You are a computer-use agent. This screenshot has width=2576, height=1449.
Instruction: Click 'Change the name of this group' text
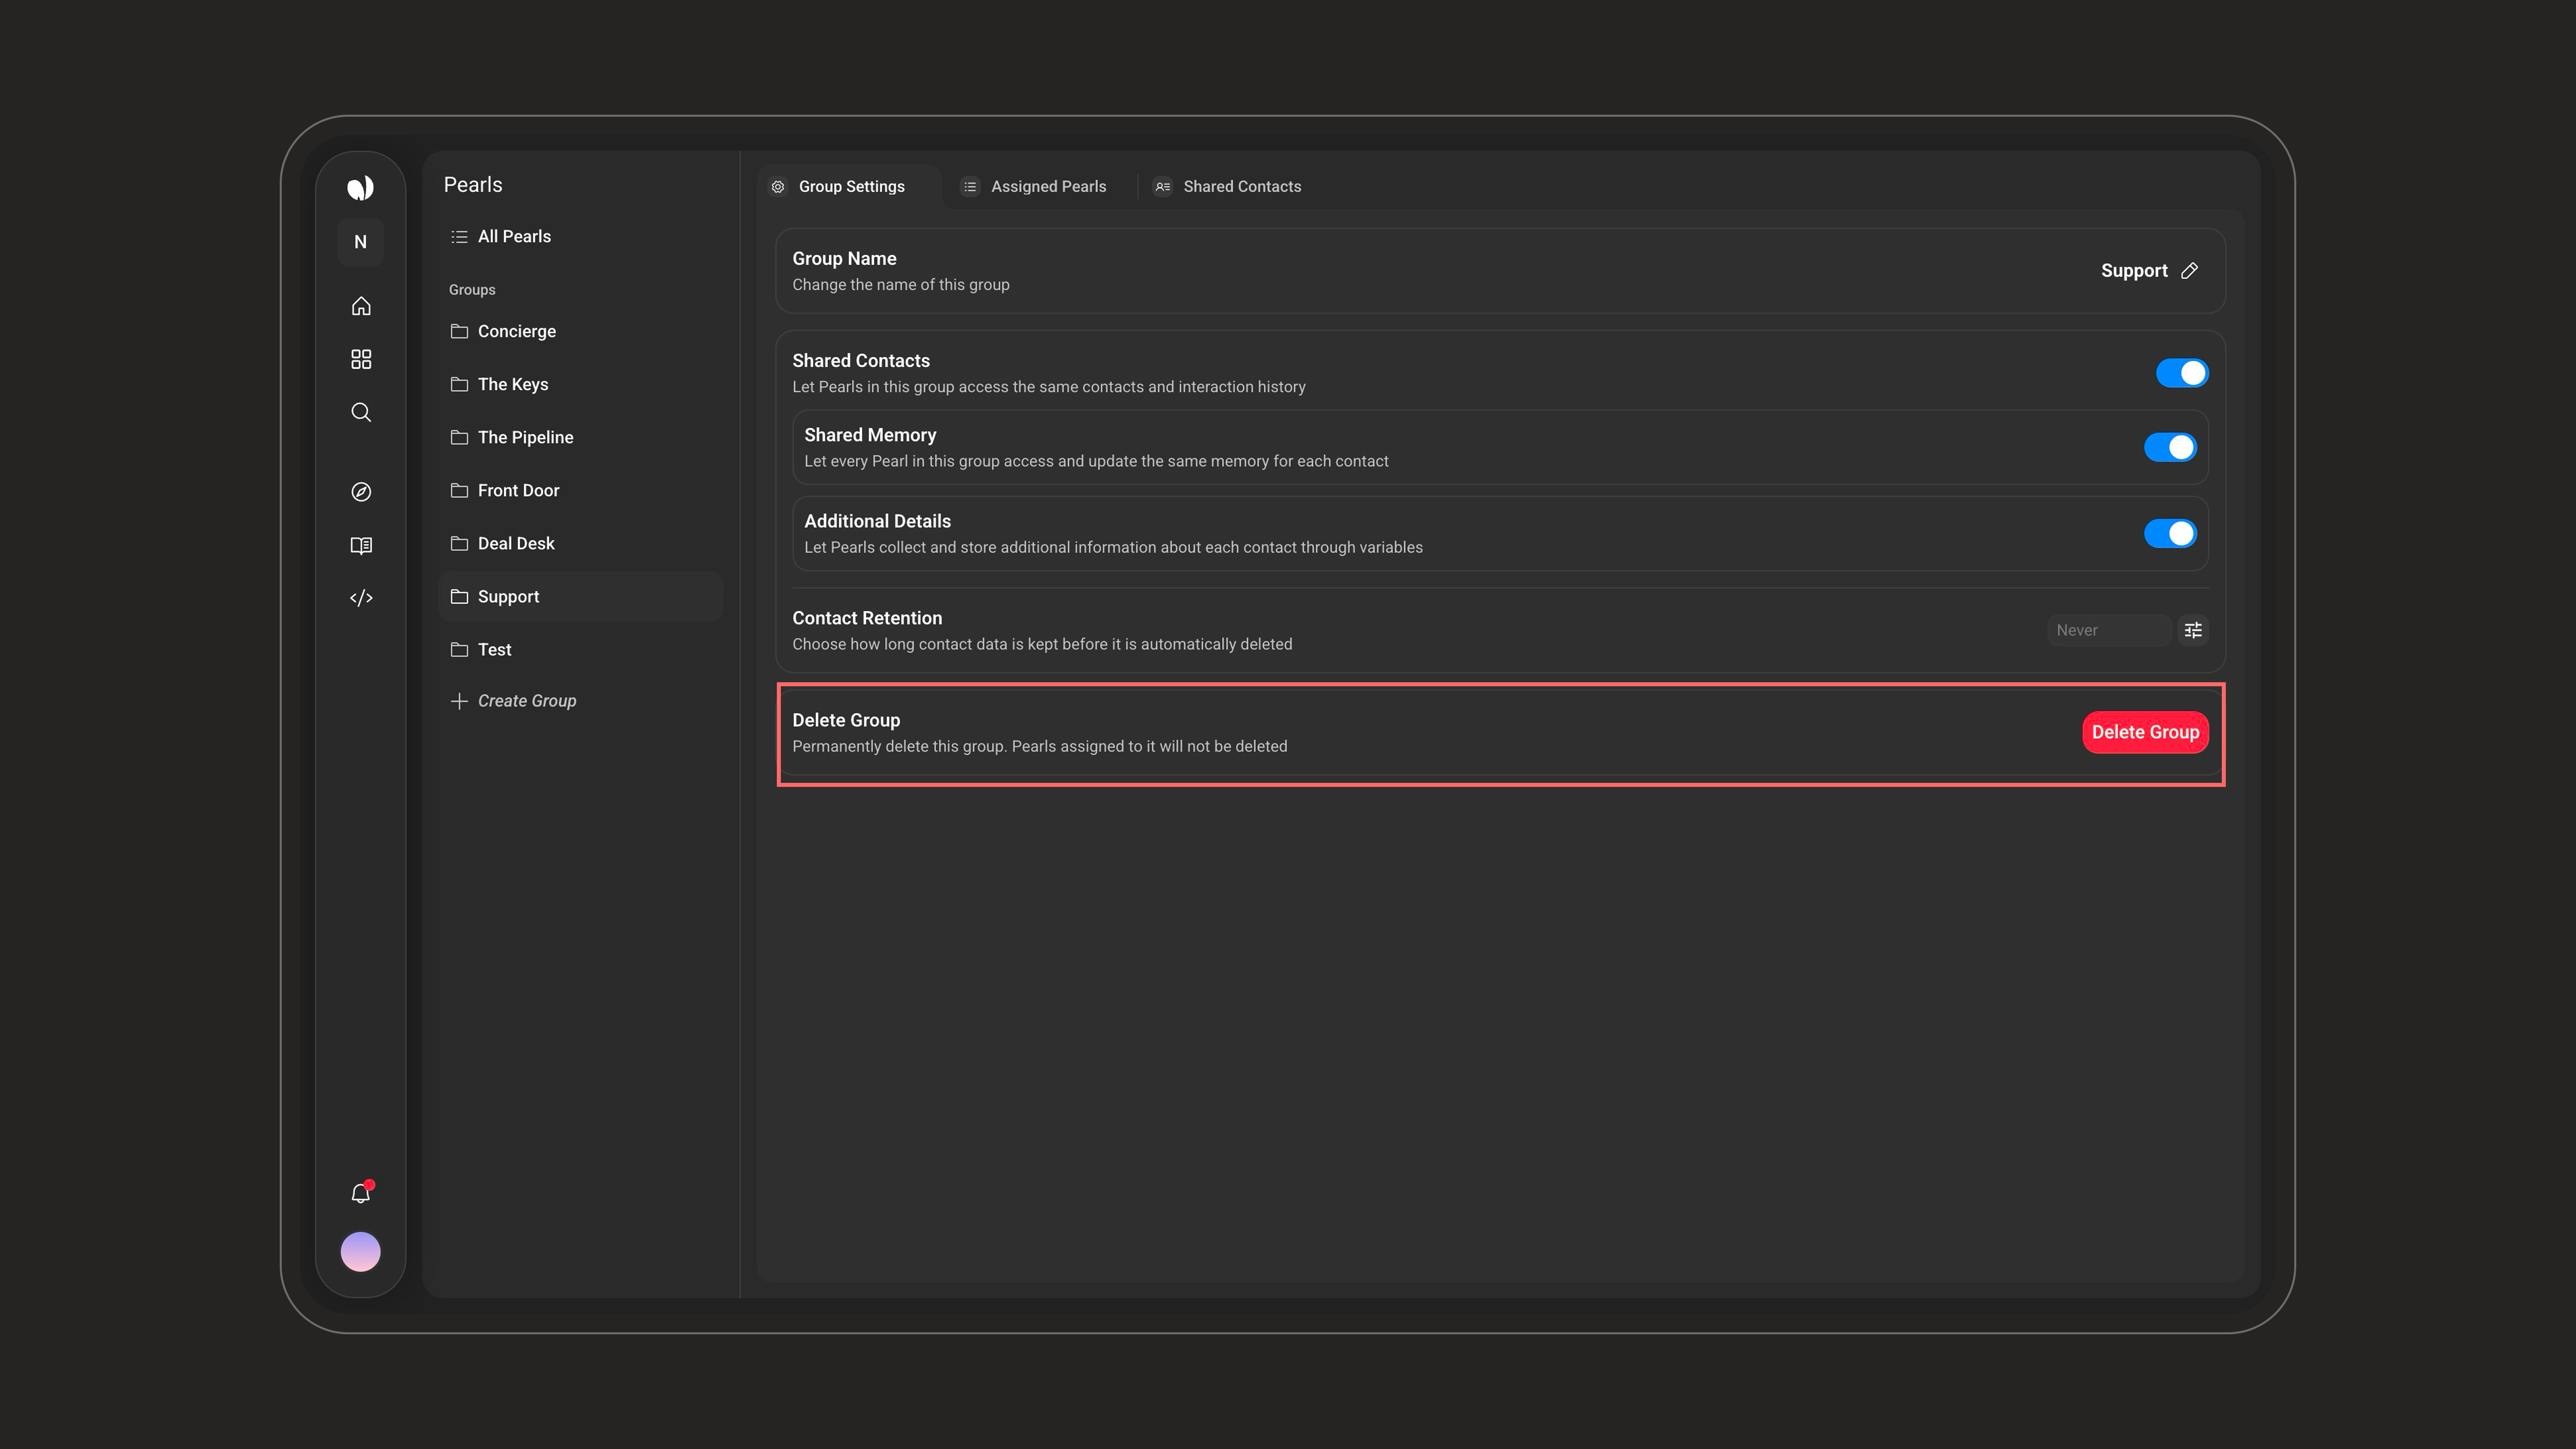click(x=901, y=285)
